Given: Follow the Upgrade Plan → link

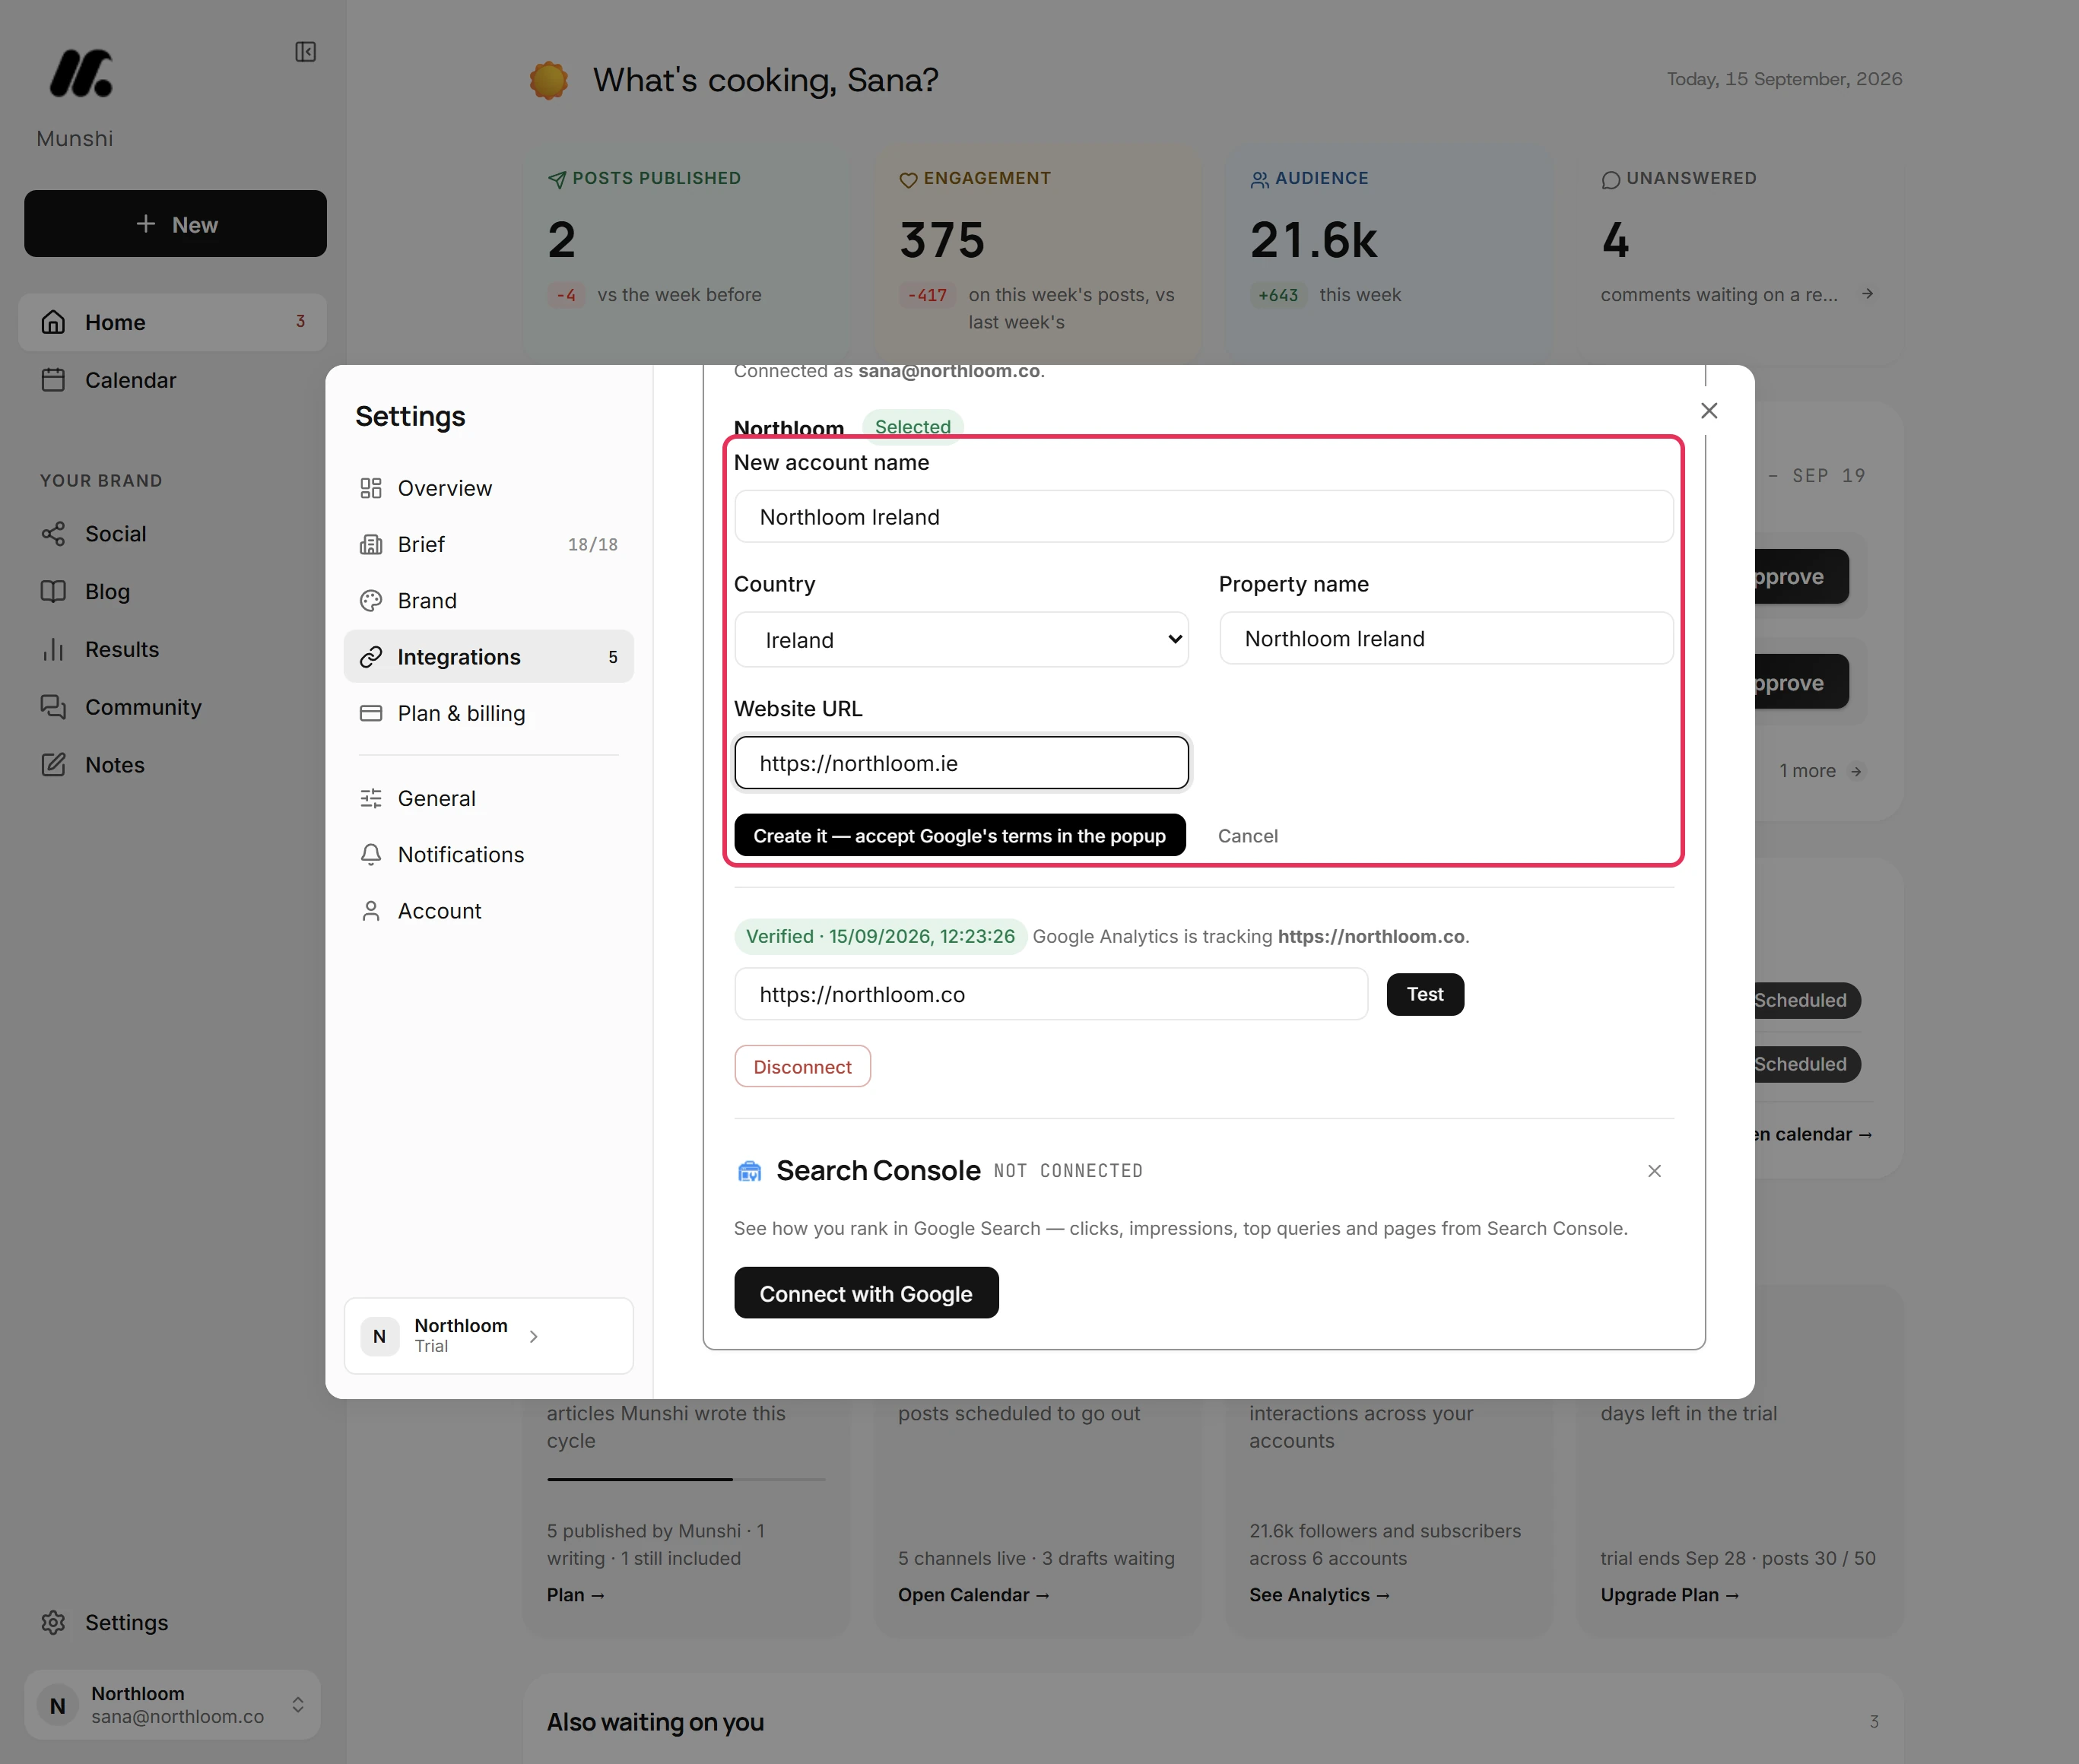Looking at the screenshot, I should click(x=1670, y=1595).
